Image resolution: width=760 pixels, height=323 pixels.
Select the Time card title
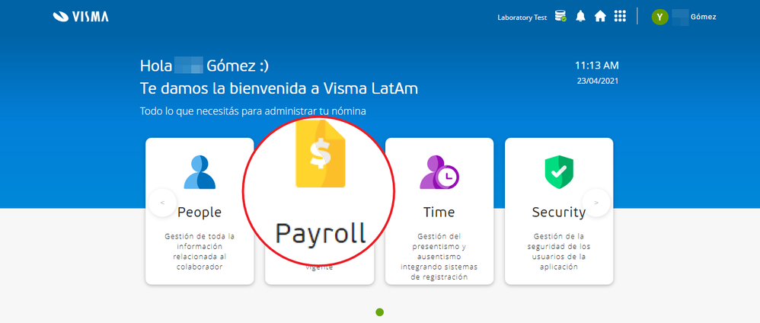coord(439,212)
